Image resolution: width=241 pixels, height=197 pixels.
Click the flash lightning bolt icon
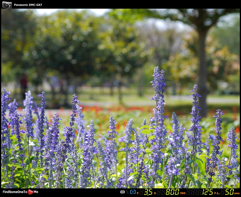coord(127,192)
